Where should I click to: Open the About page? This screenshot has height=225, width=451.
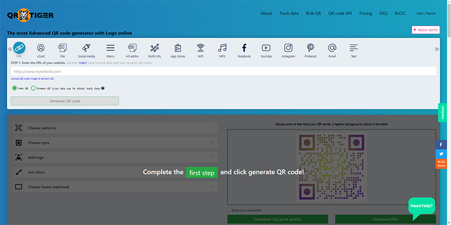pyautogui.click(x=266, y=13)
